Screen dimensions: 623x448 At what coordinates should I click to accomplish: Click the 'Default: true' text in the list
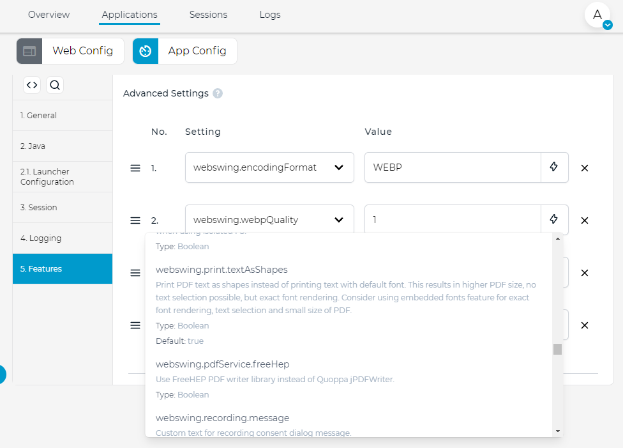coord(179,341)
